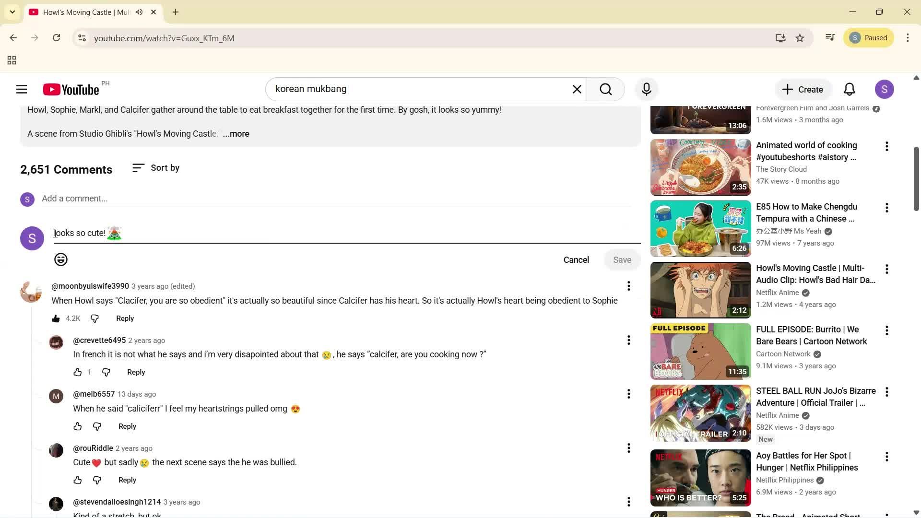Image resolution: width=921 pixels, height=518 pixels.
Task: Open options on the We Bare Bears video
Action: 886,330
